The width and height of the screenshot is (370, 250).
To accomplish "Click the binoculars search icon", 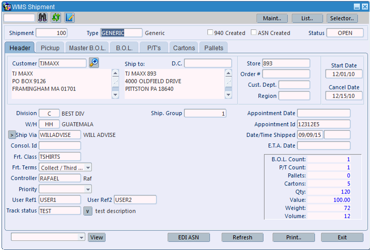I will point(43,18).
